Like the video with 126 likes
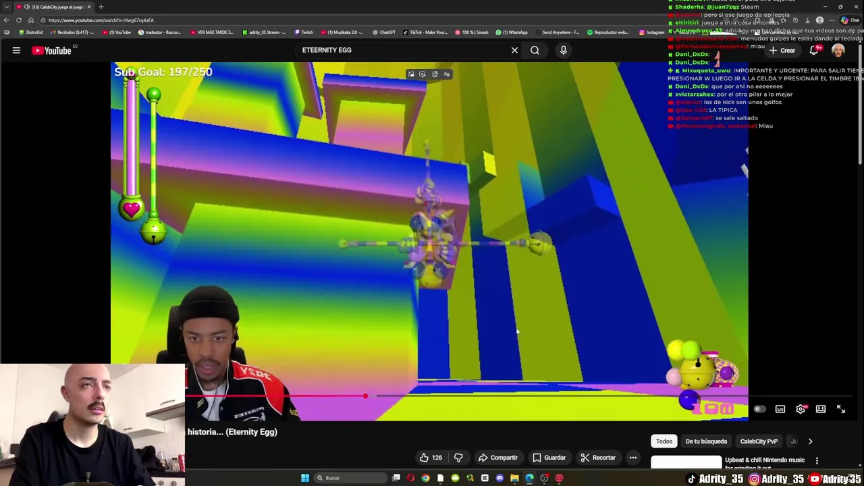 pos(431,458)
